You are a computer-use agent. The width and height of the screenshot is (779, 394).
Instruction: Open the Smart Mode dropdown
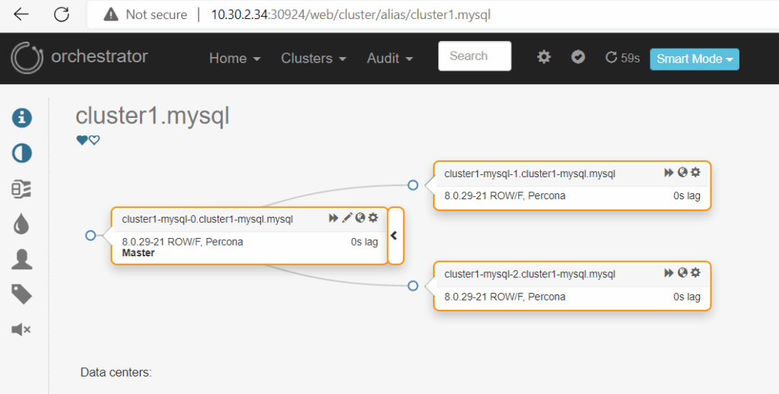pos(694,59)
